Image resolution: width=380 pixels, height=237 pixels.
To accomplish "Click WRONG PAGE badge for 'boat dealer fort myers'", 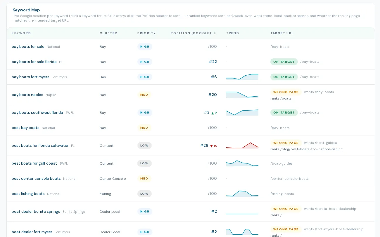I will (286, 229).
